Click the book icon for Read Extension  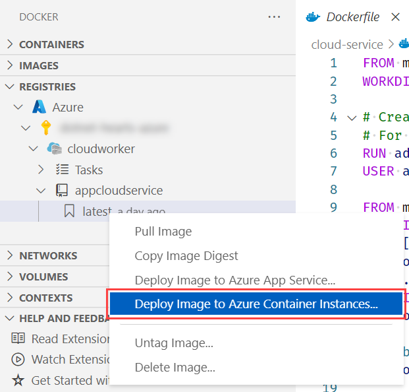coord(18,338)
